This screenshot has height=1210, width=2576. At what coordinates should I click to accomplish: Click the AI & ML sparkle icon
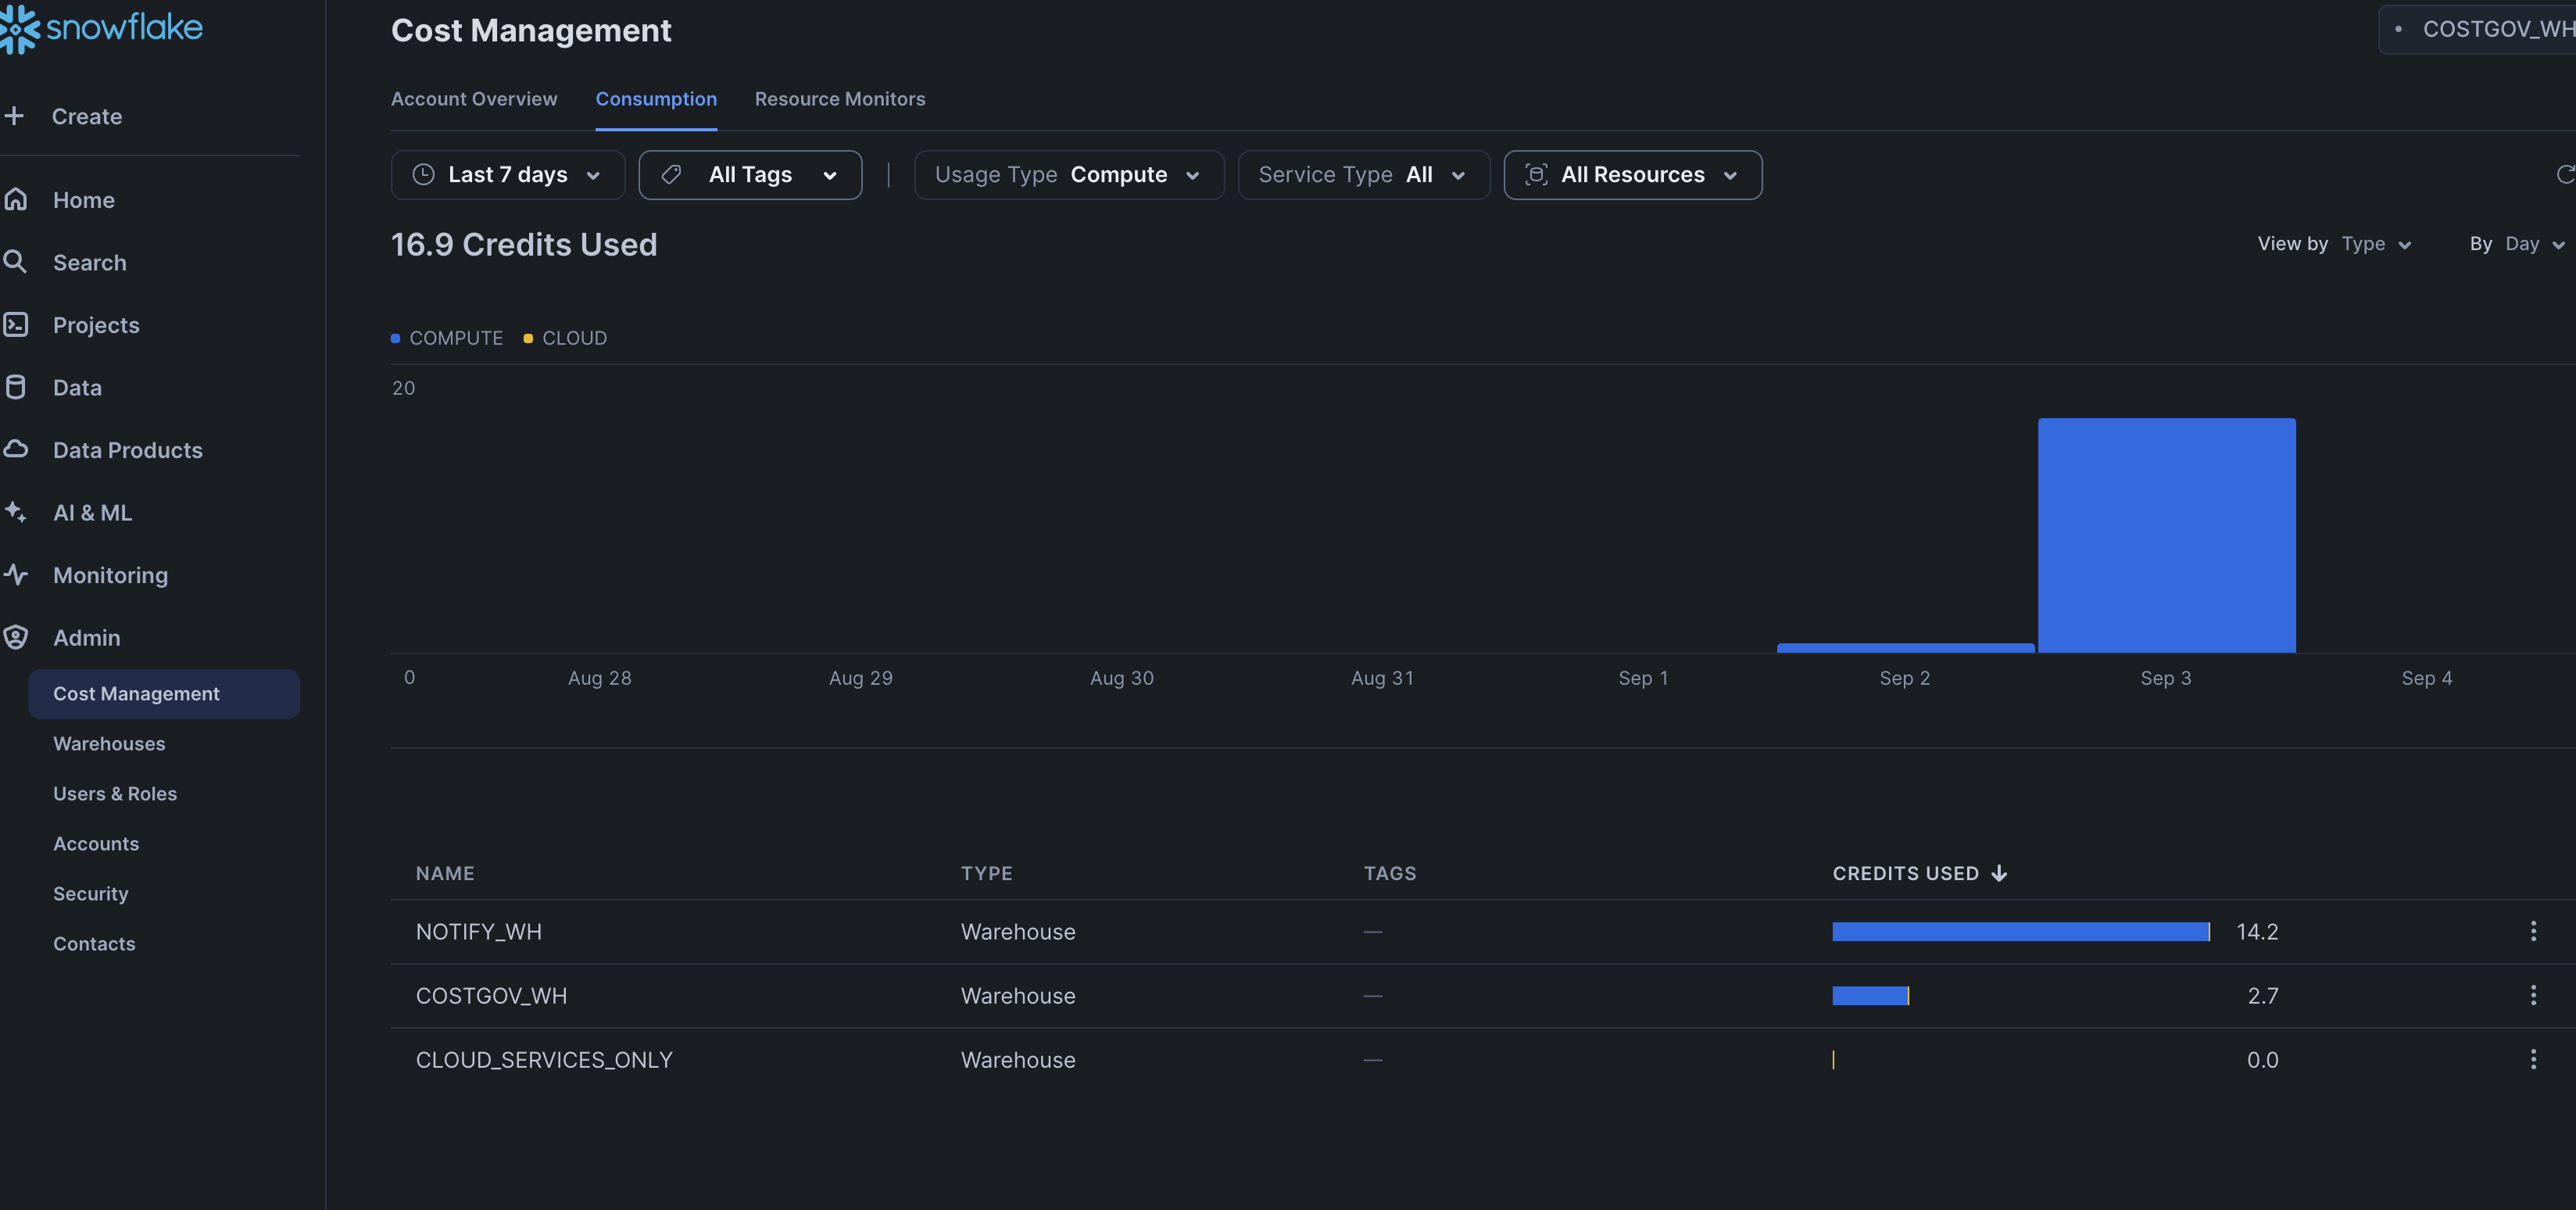[x=15, y=512]
